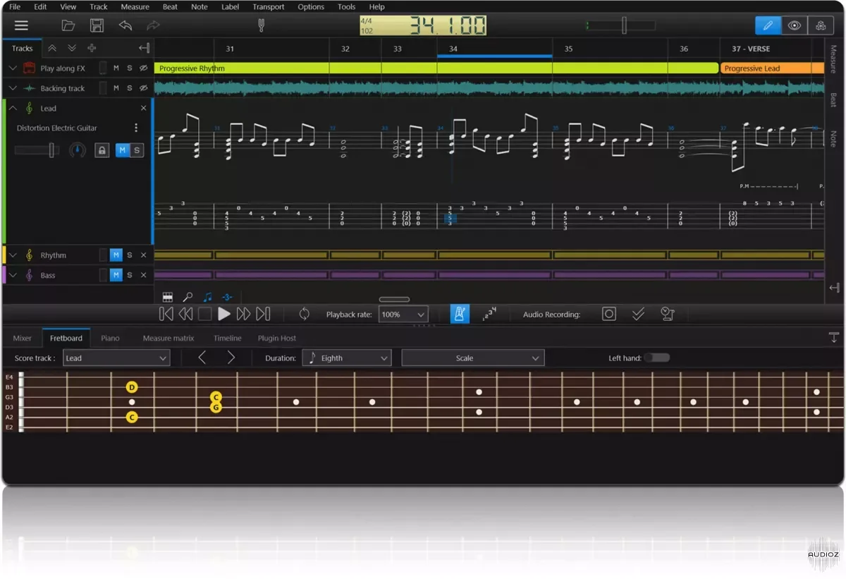Click the Backing track waveform icon
Screen dimensions: 846x579
29,88
